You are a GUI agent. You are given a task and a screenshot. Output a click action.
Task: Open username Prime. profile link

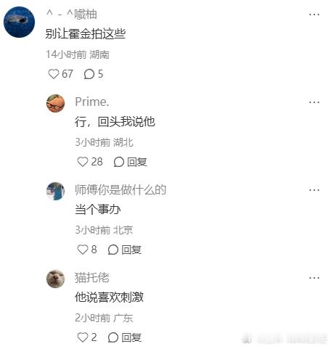click(x=92, y=102)
